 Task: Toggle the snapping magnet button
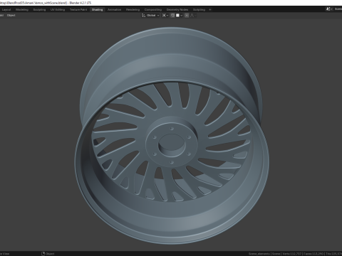[x=172, y=15]
